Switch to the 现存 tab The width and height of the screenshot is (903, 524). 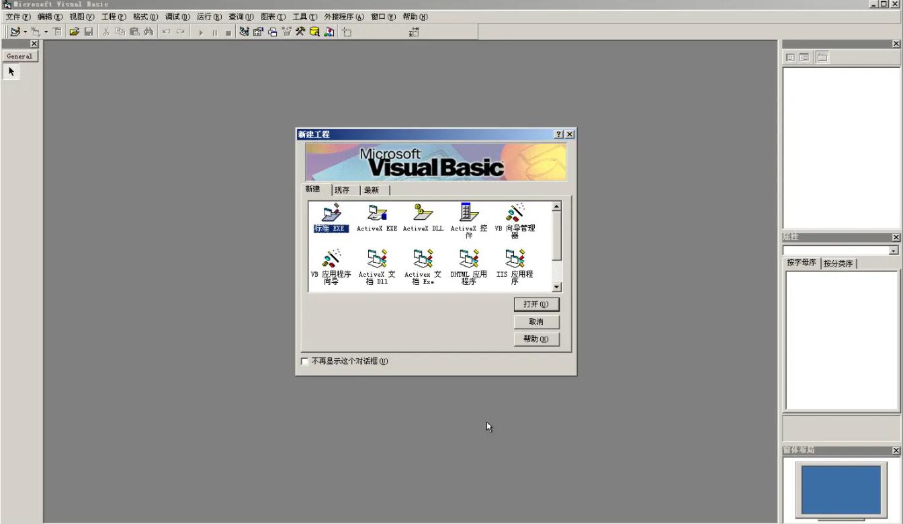coord(342,190)
